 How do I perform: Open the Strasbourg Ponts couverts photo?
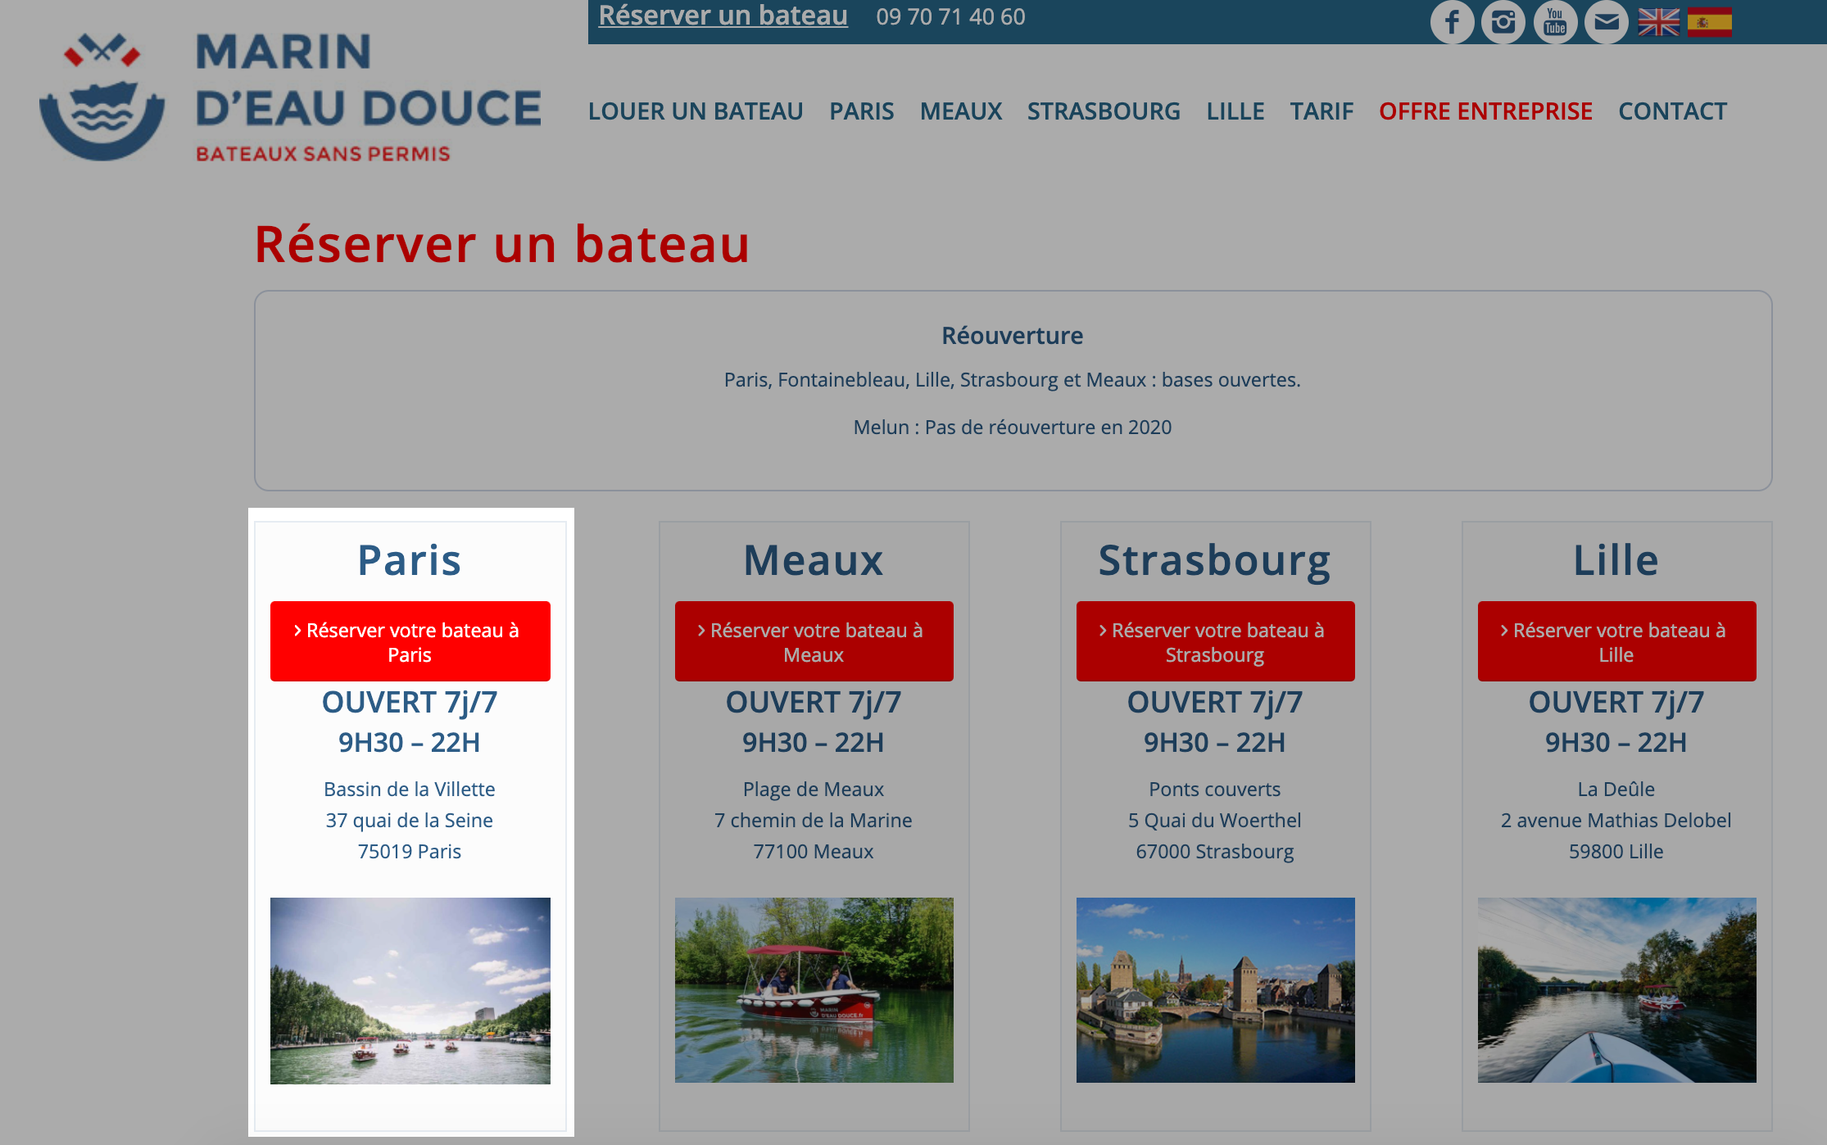[1216, 990]
